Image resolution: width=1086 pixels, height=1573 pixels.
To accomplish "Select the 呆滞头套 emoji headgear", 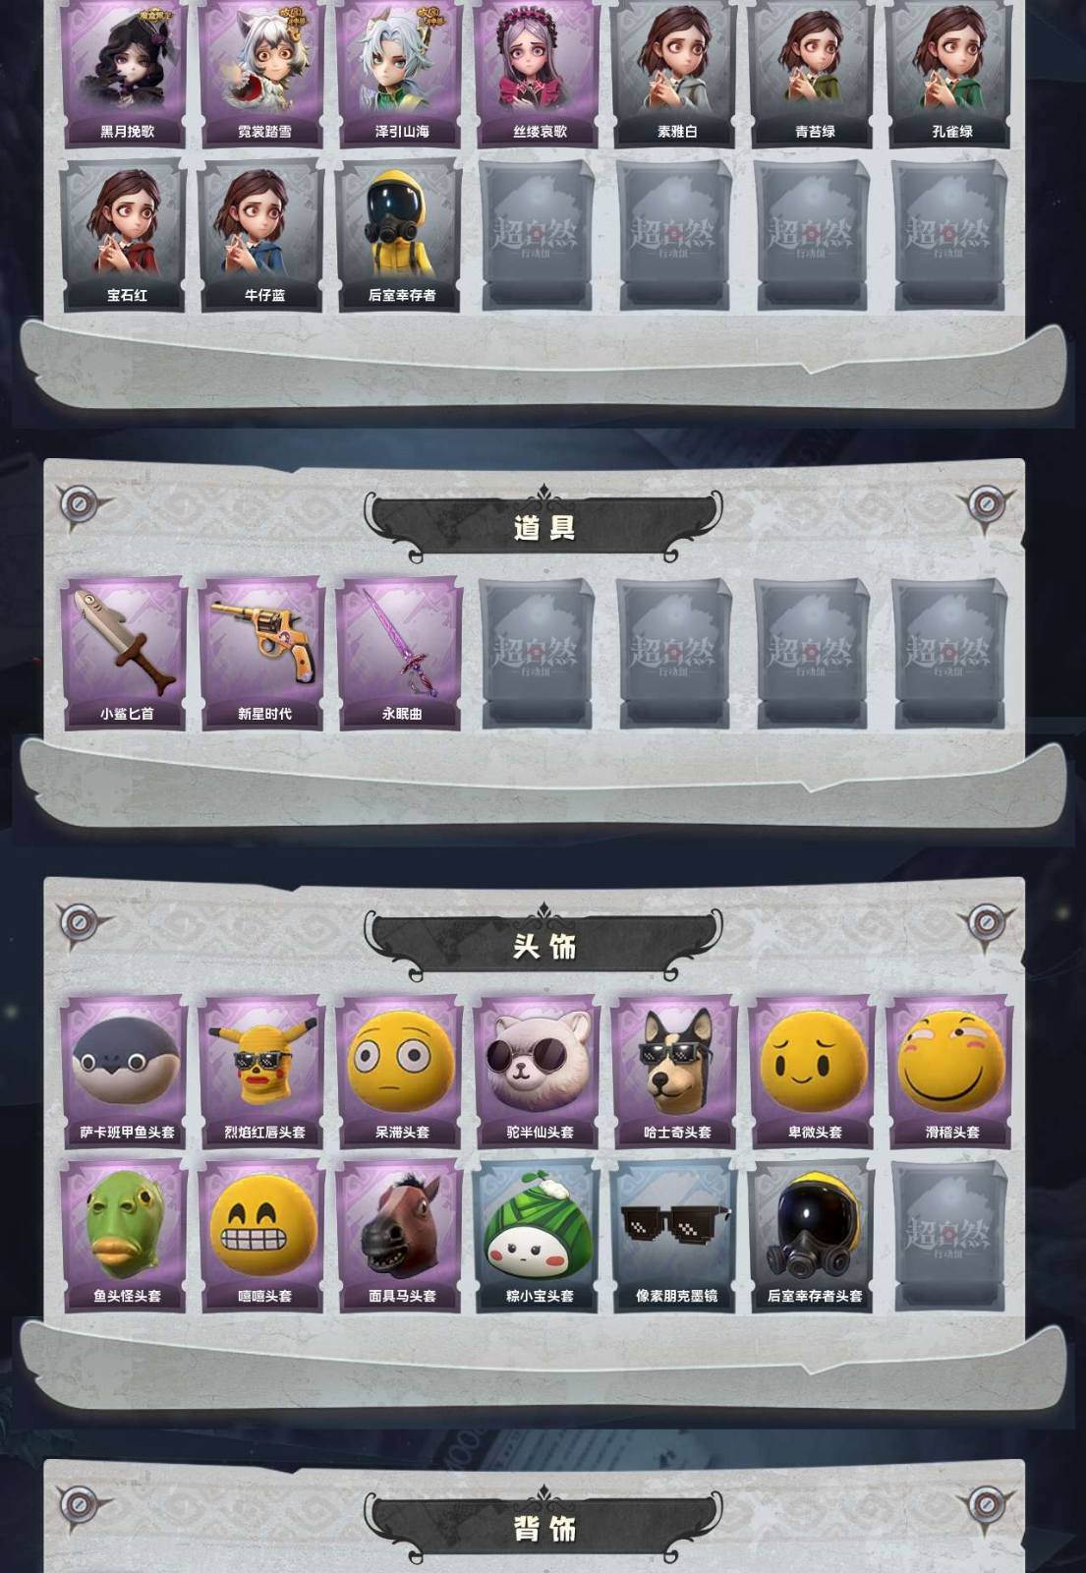I will 400,1072.
